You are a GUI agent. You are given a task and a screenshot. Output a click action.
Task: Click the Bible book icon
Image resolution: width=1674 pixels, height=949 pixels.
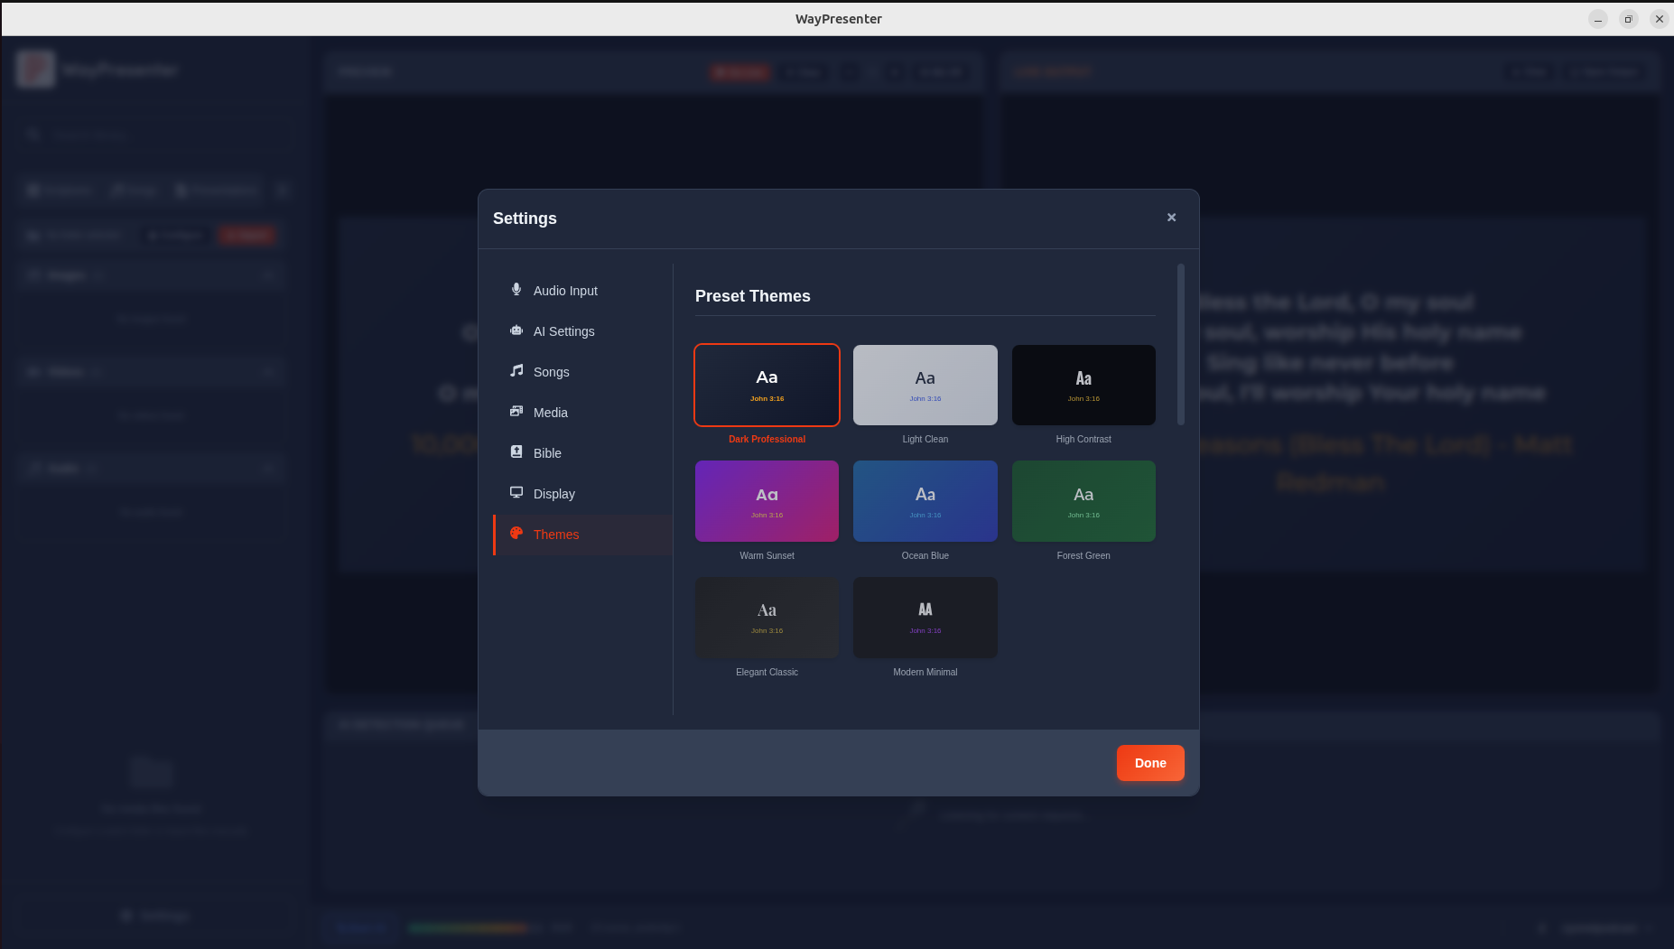pyautogui.click(x=516, y=452)
